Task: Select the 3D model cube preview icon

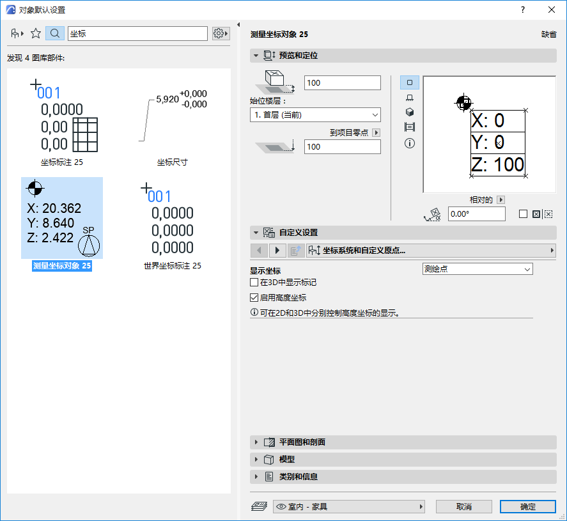Action: [x=409, y=112]
